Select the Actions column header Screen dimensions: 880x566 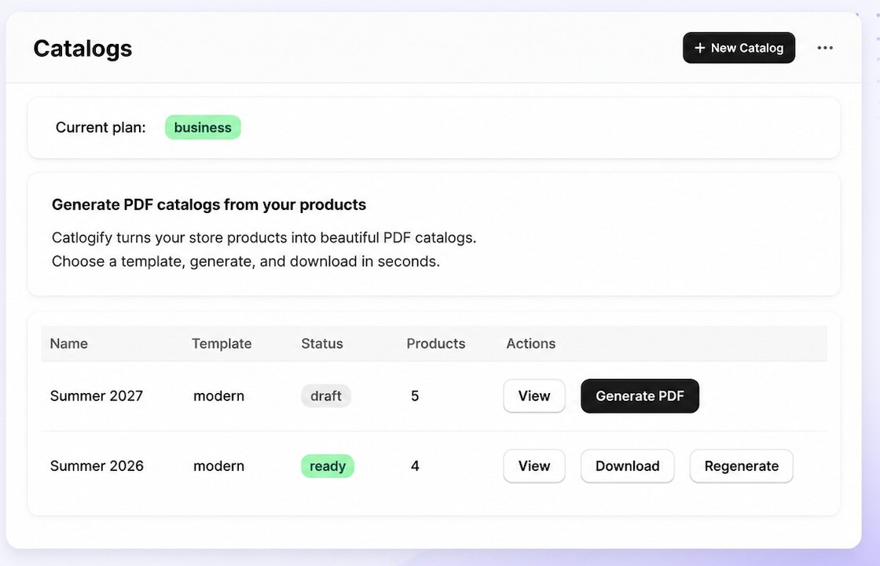530,344
